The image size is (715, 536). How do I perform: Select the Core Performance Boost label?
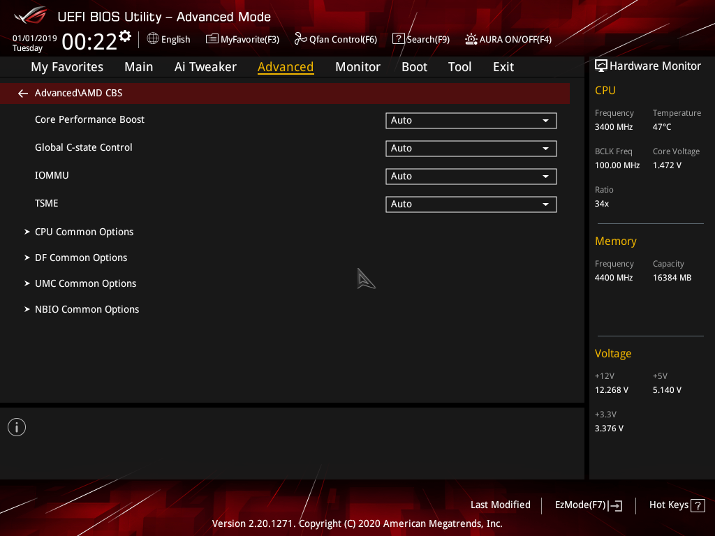pyautogui.click(x=89, y=119)
